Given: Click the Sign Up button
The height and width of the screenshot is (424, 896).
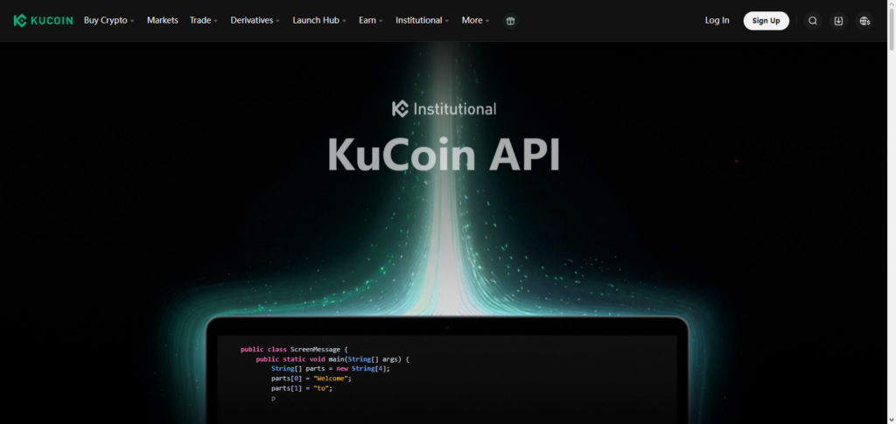Looking at the screenshot, I should click(x=766, y=21).
